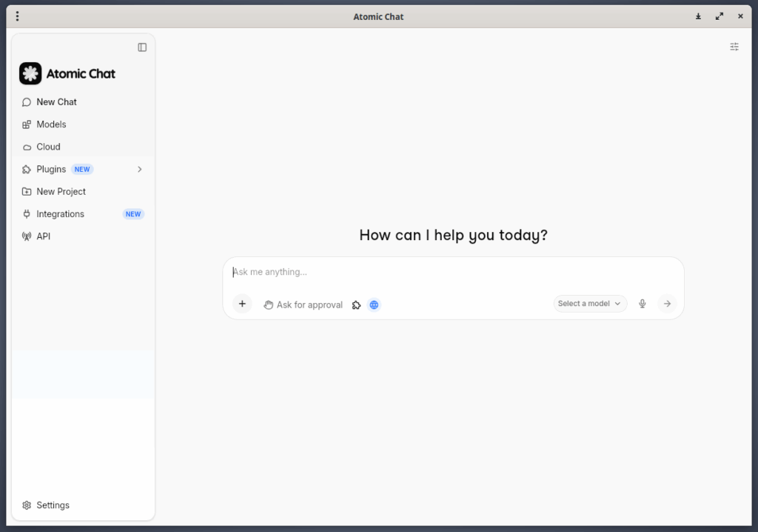Click the sliders icon at top right

click(x=734, y=47)
